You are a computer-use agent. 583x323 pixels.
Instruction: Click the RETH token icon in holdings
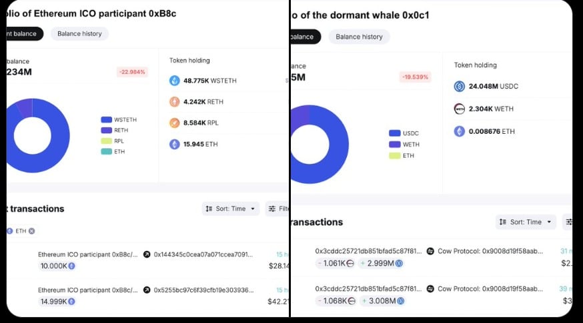175,102
